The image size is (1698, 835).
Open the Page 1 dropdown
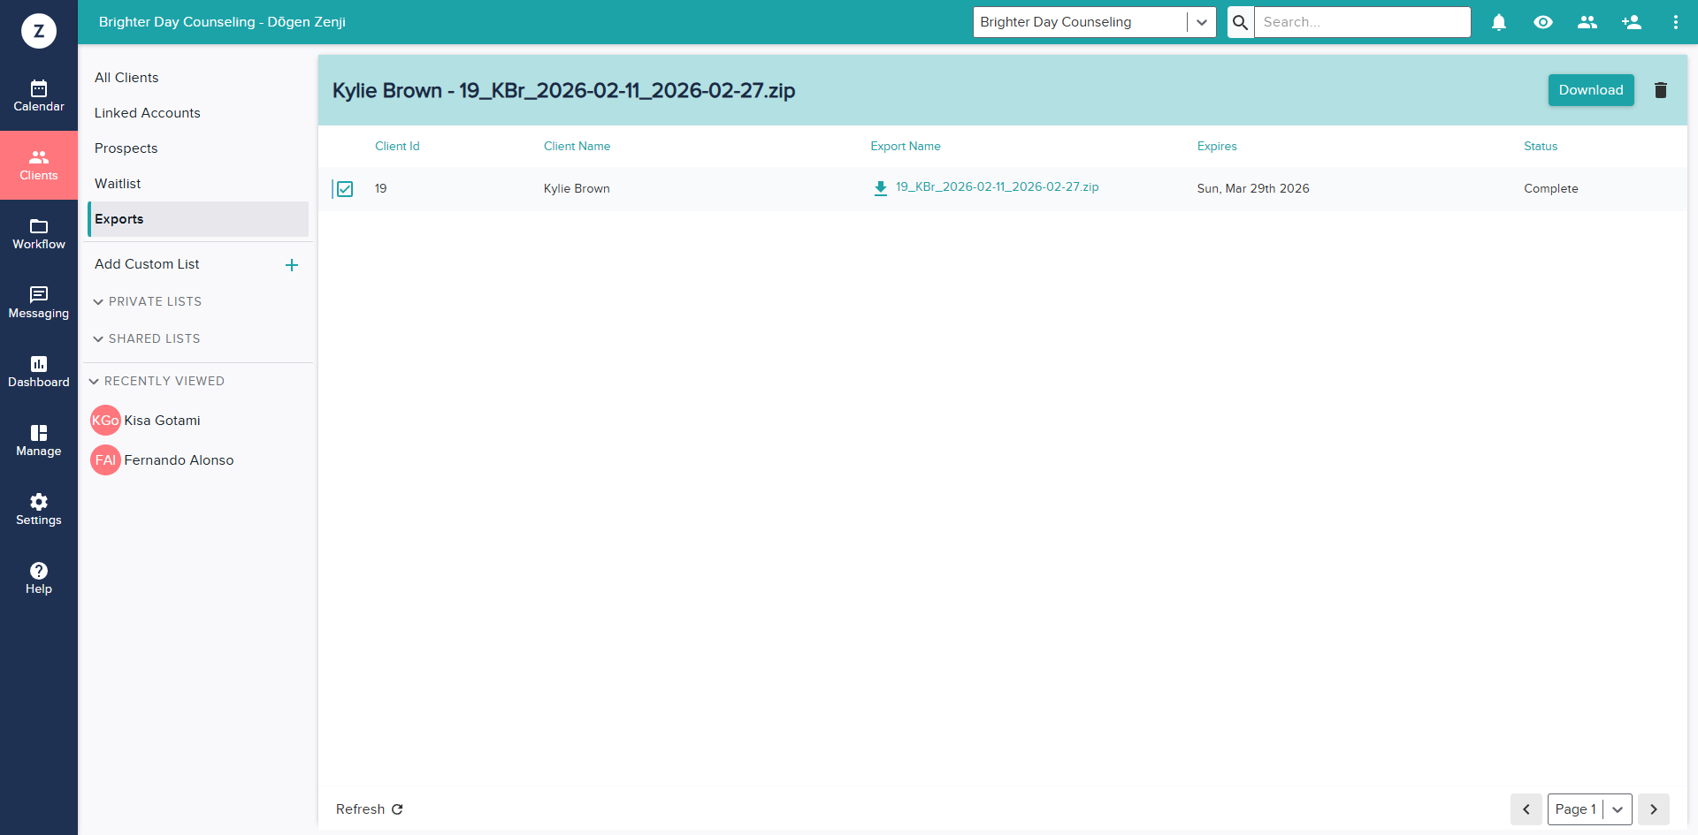[x=1589, y=809]
